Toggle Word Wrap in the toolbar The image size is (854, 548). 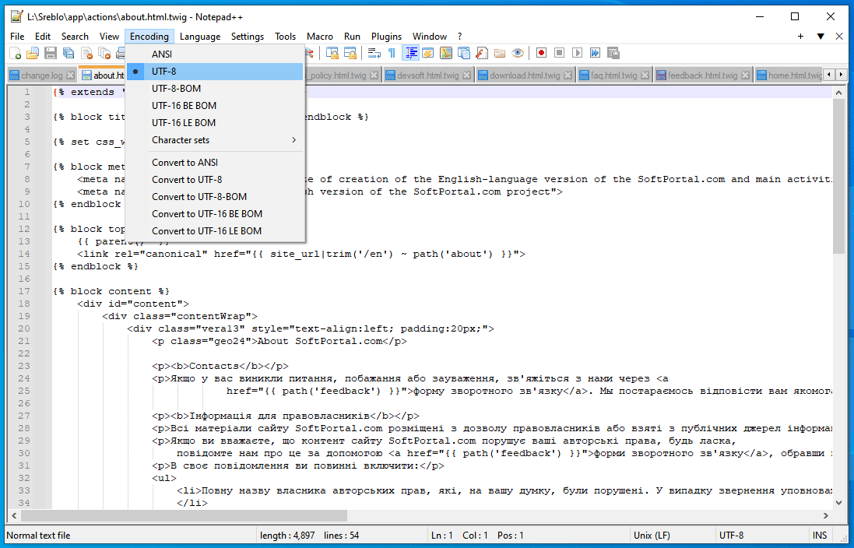click(x=374, y=53)
